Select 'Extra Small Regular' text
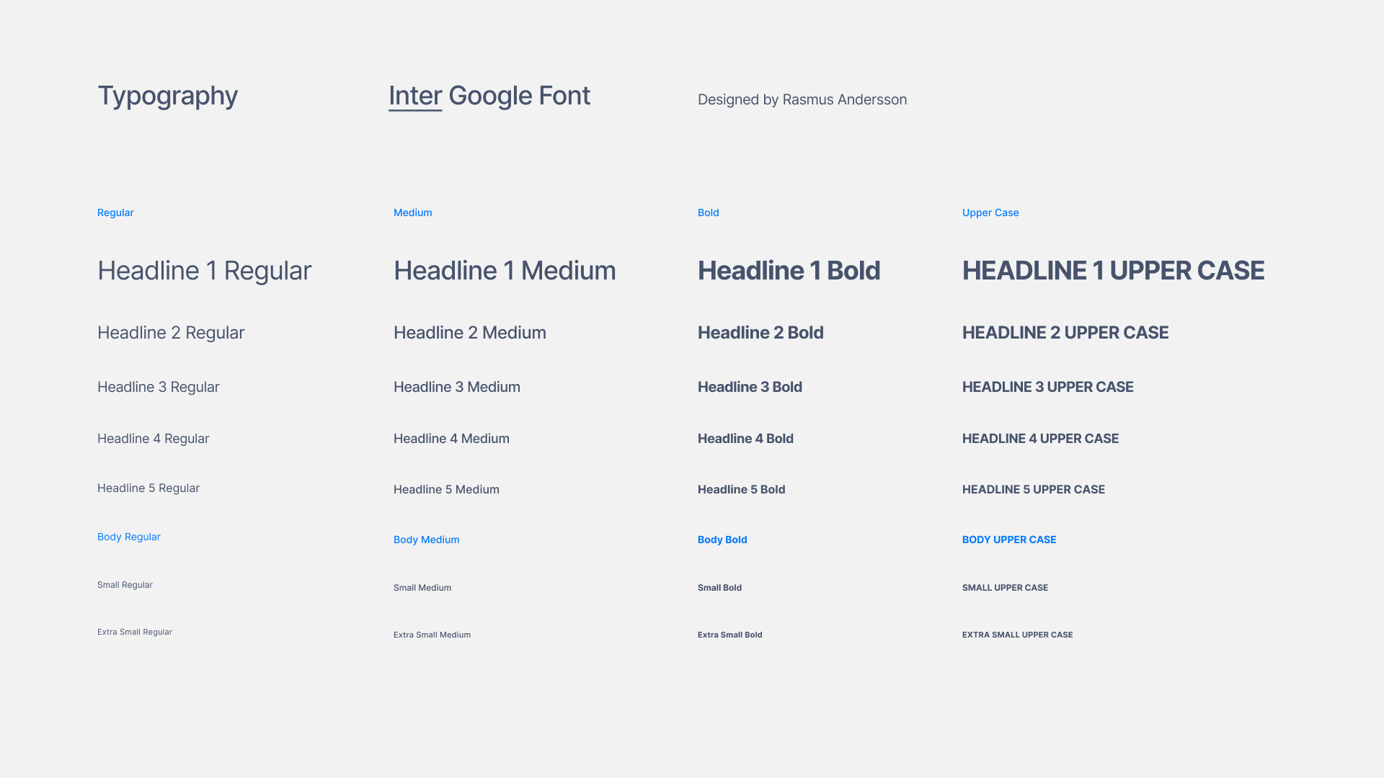Screen dimensions: 1384x778 pyautogui.click(x=135, y=632)
